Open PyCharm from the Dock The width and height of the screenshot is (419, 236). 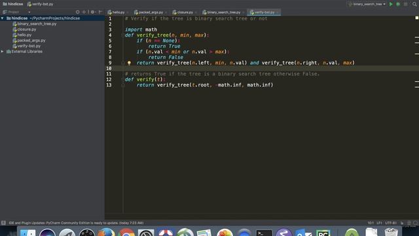tap(323, 233)
